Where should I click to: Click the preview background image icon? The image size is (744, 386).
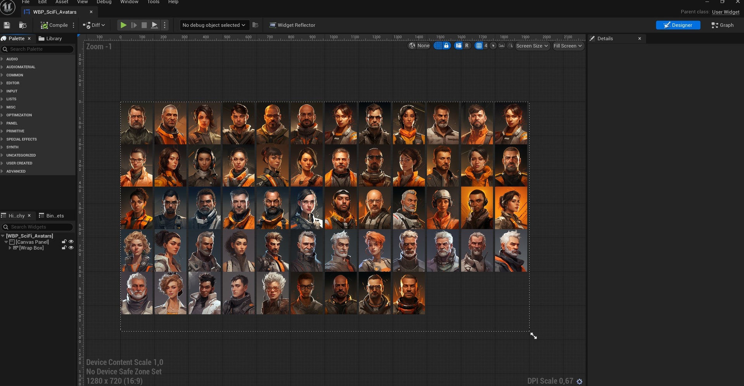tap(502, 46)
